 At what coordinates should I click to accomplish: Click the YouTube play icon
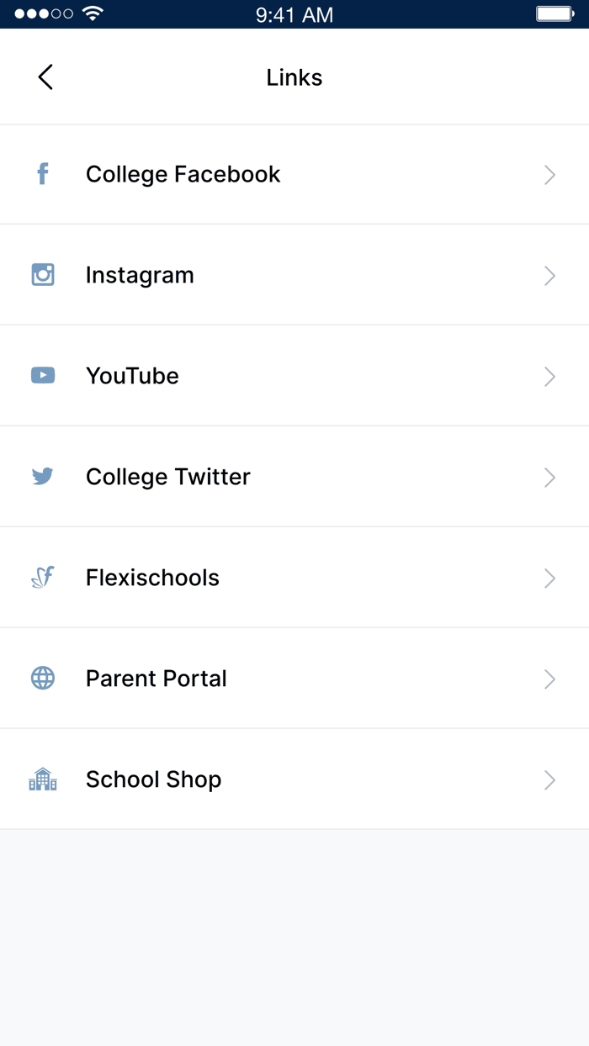pos(42,376)
